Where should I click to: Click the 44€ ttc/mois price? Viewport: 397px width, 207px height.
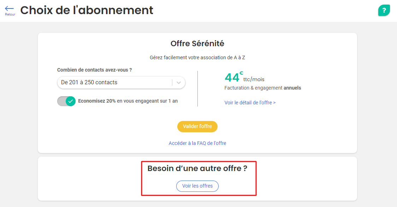(244, 77)
